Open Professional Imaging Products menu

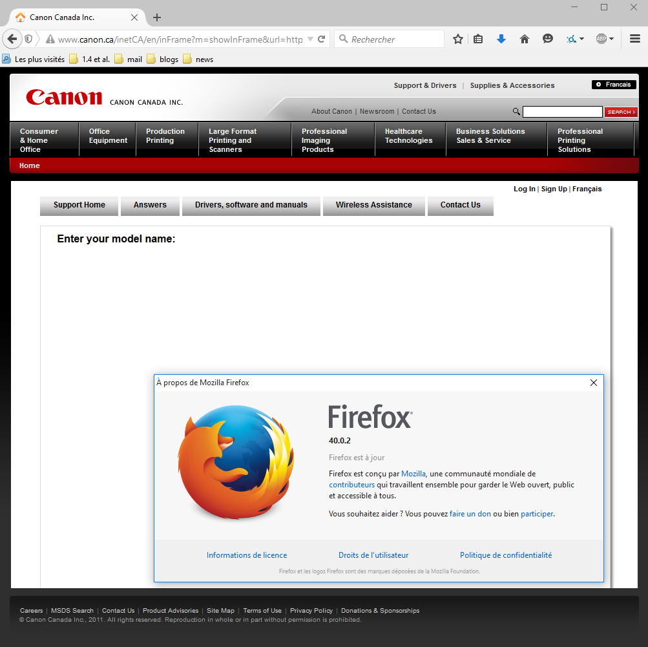click(333, 140)
